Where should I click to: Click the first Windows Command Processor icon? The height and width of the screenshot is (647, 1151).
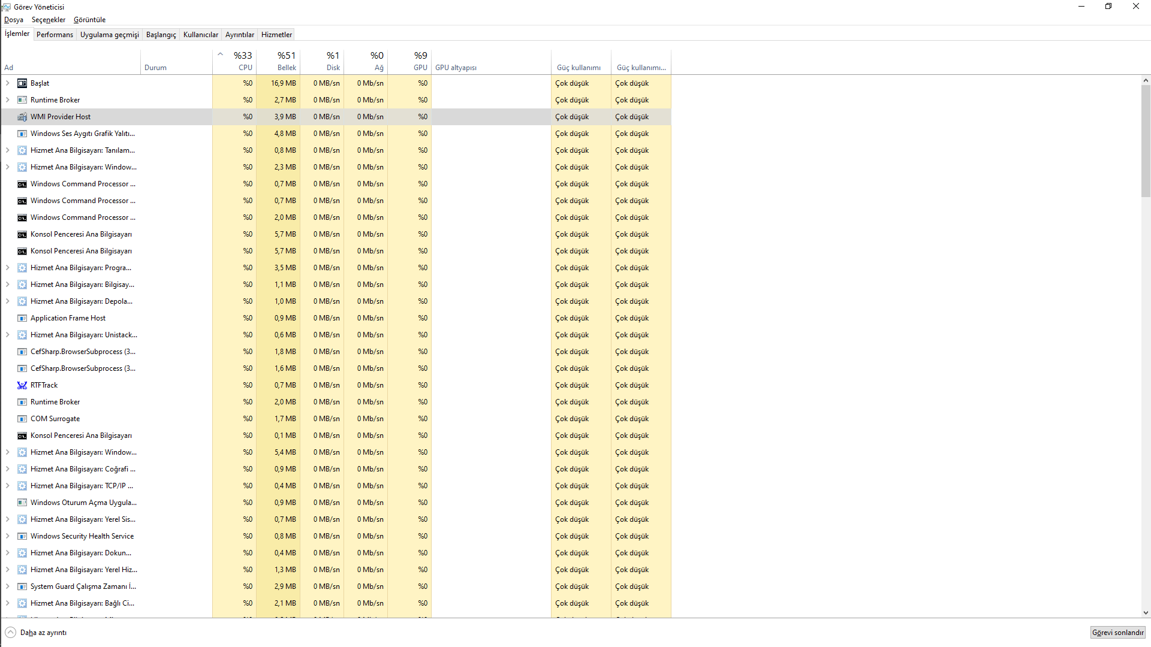[22, 184]
